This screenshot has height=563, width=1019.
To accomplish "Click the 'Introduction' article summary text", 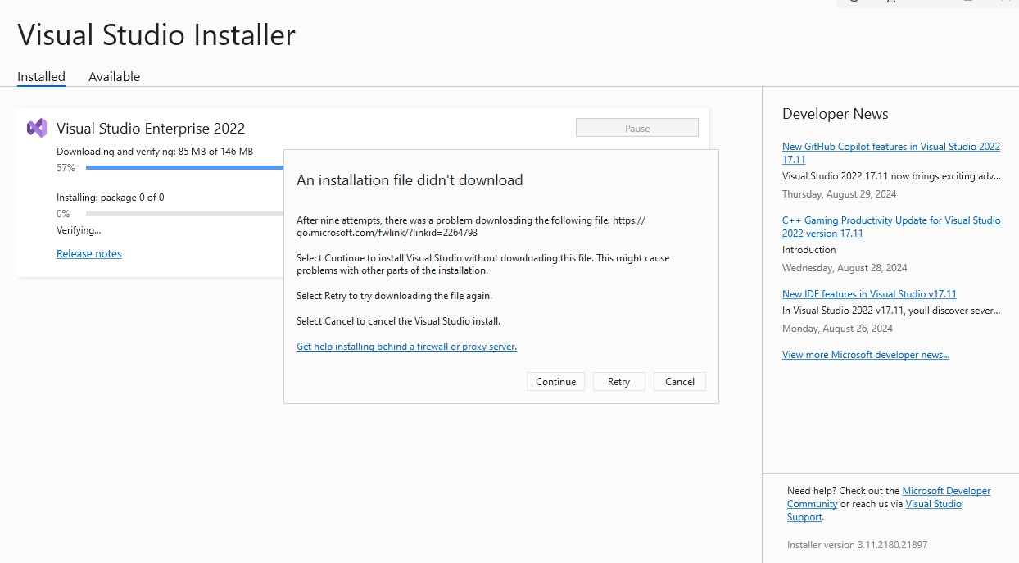I will [x=809, y=250].
